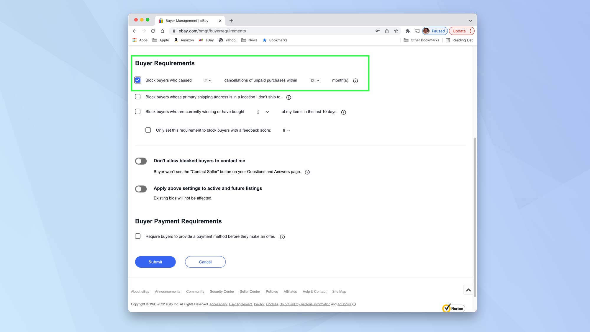Click the home icon in the toolbar
Screen dimensions: 590x332
pyautogui.click(x=162, y=31)
